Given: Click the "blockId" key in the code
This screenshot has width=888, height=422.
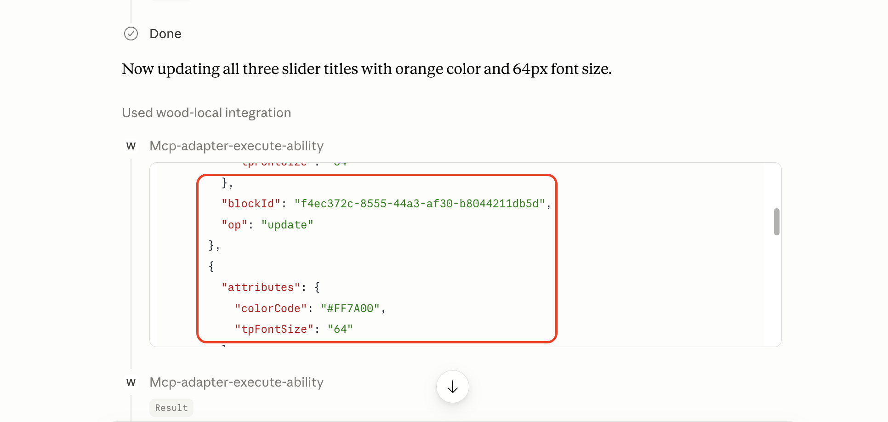Looking at the screenshot, I should [x=251, y=204].
